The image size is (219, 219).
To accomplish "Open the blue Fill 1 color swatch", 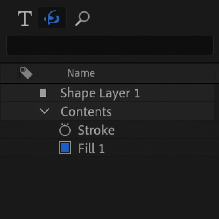I will 65,148.
